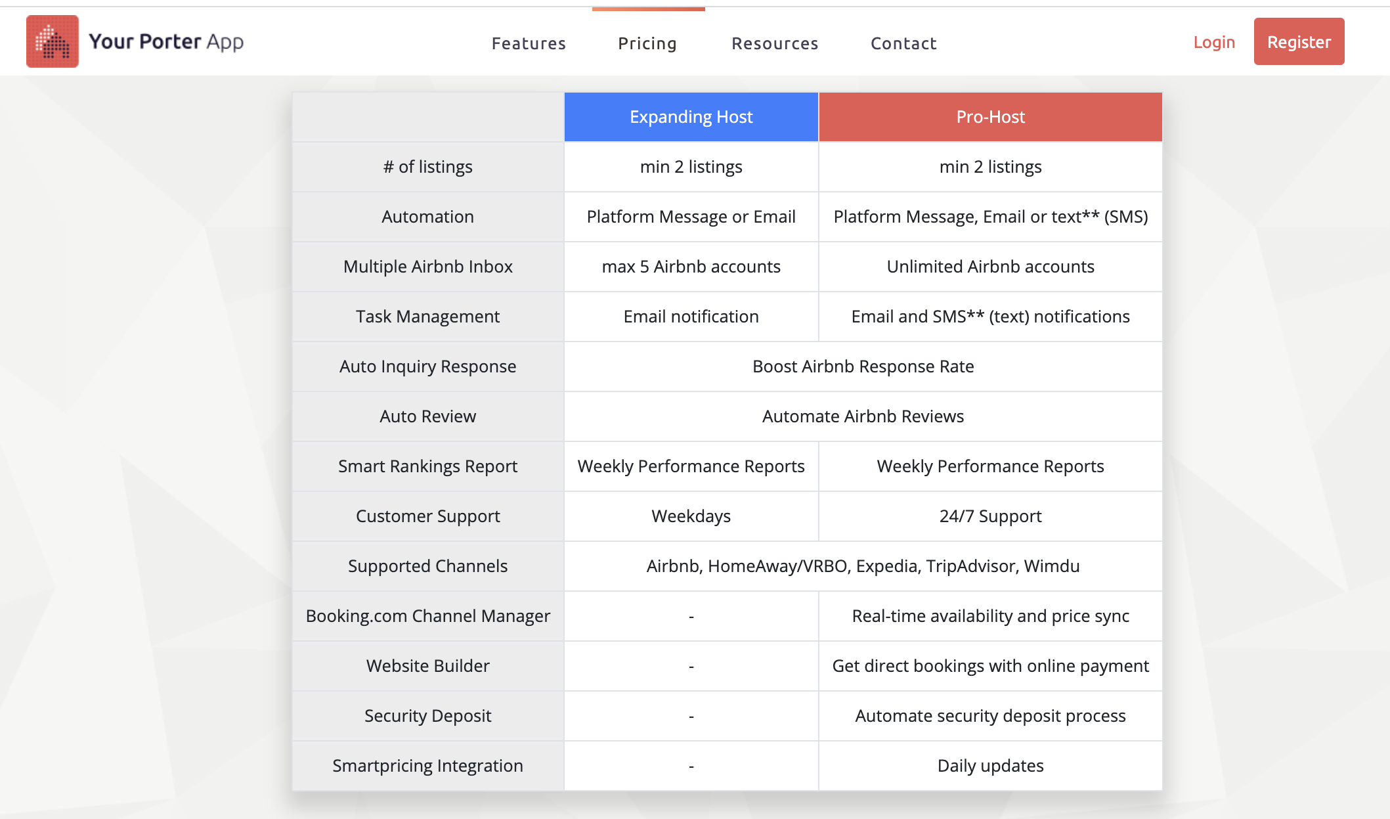Click 'Email and SMS** (text) notifications' cell

click(x=990, y=317)
